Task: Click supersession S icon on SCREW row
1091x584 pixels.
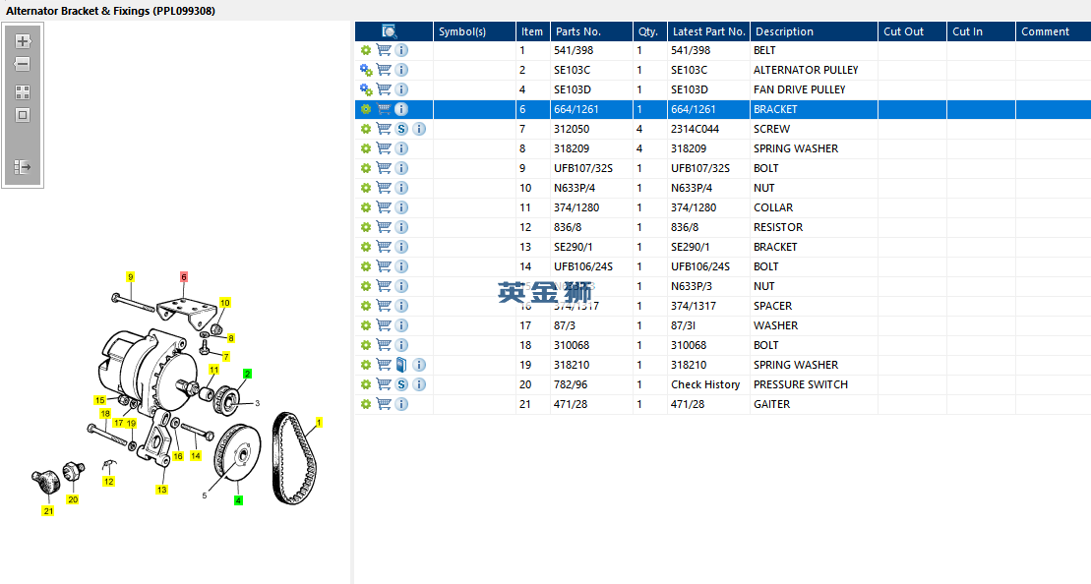Action: click(401, 129)
